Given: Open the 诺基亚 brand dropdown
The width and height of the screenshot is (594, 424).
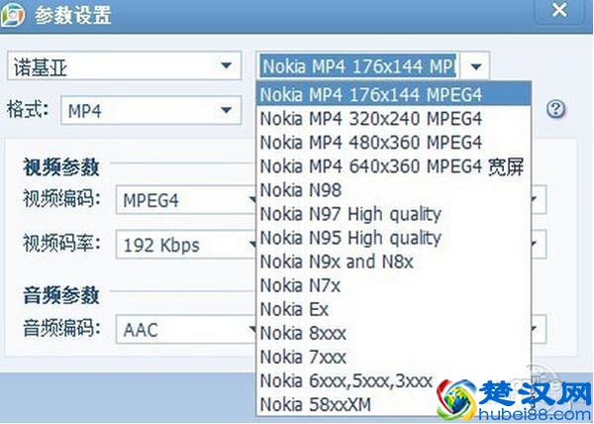Looking at the screenshot, I should tap(123, 66).
